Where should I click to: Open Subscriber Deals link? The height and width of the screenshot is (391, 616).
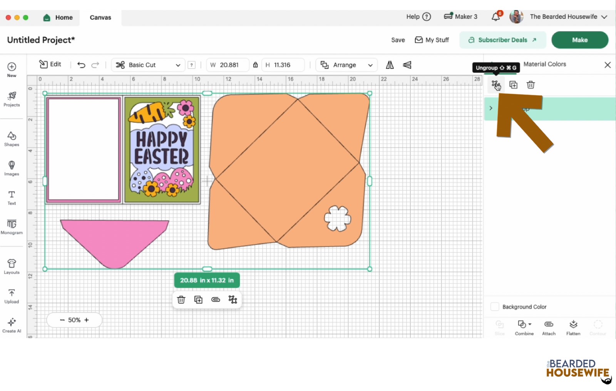pyautogui.click(x=503, y=40)
